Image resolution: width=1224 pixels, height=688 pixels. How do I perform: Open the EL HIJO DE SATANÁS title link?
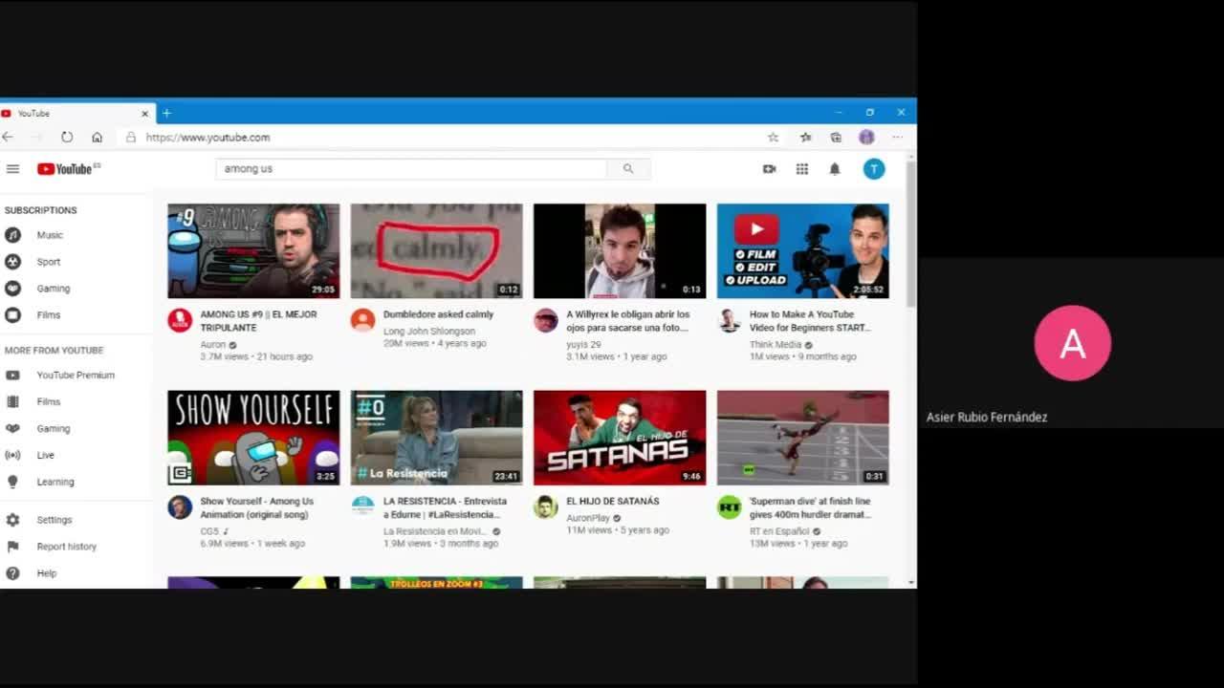613,501
